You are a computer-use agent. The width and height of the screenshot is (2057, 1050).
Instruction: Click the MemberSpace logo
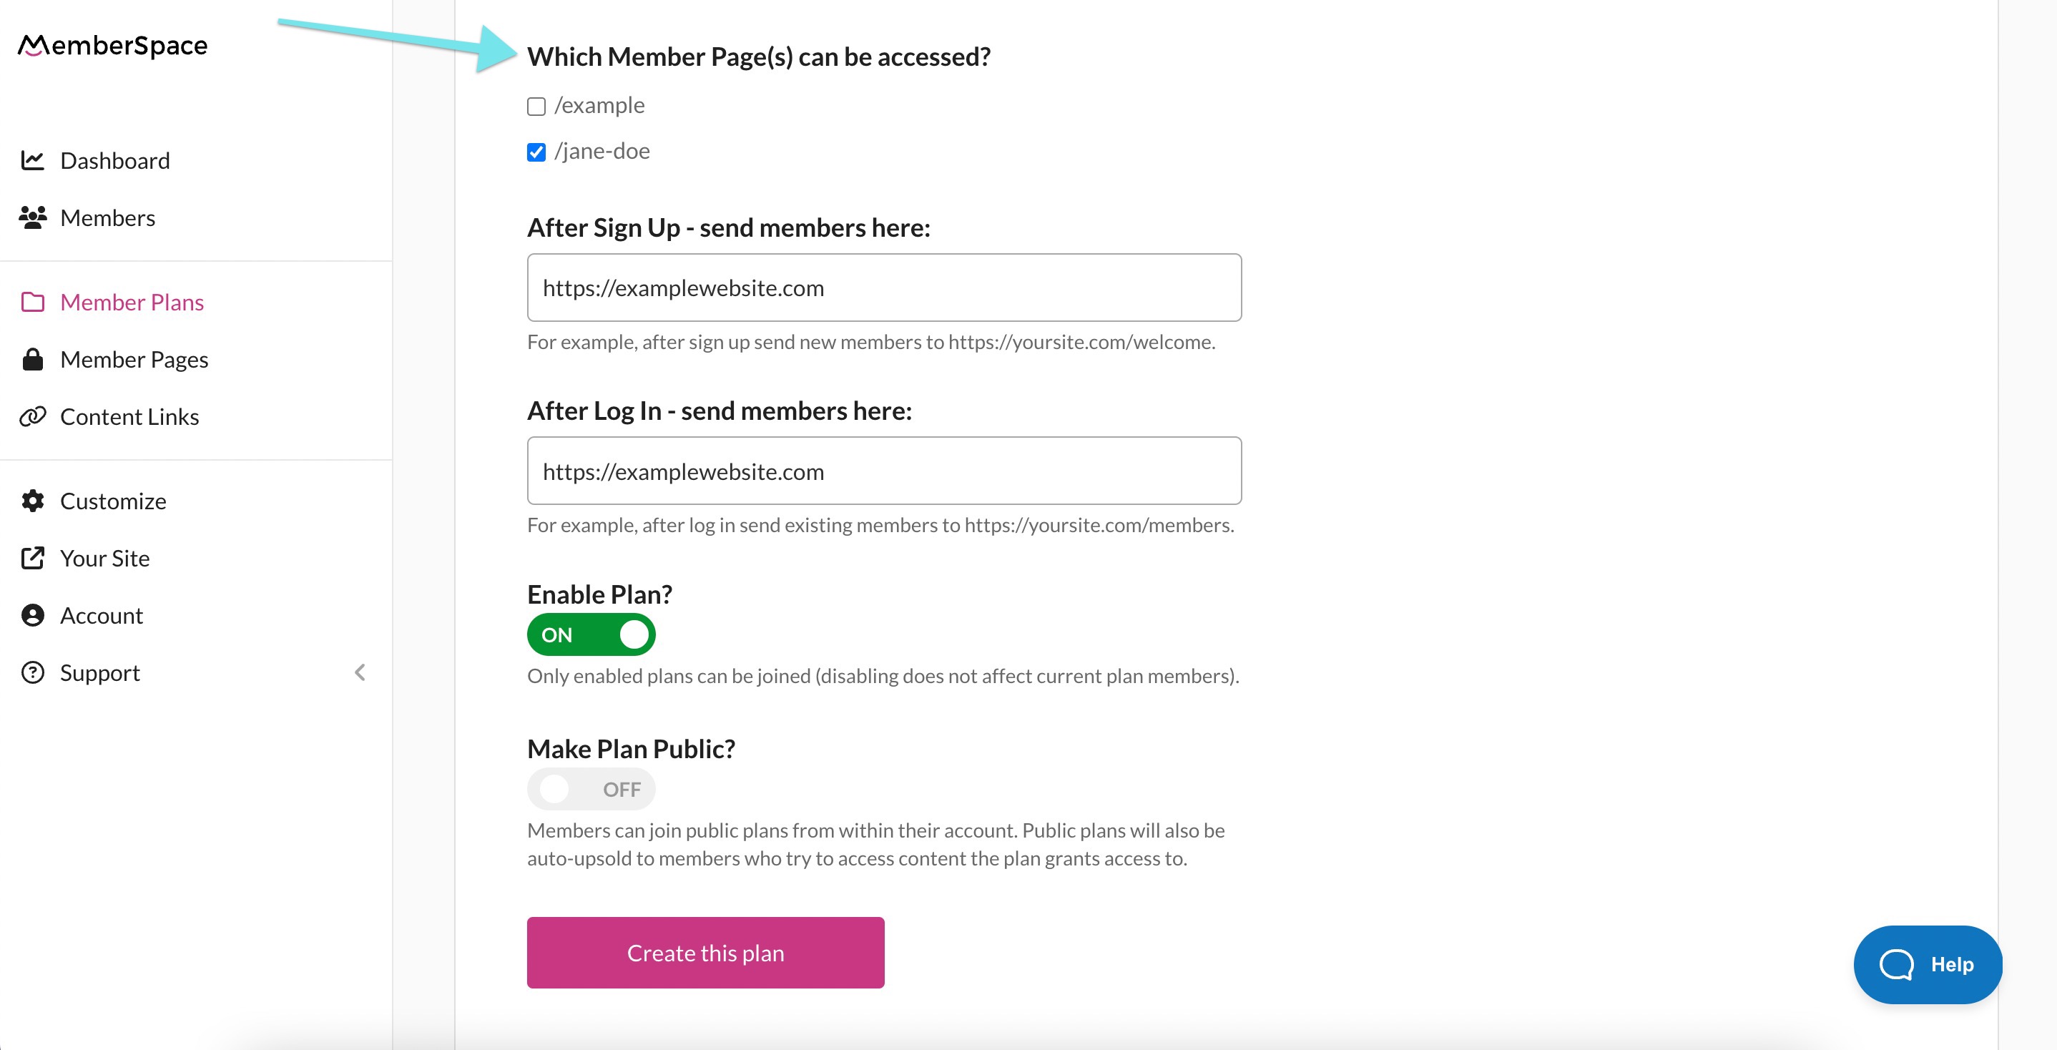pyautogui.click(x=112, y=46)
